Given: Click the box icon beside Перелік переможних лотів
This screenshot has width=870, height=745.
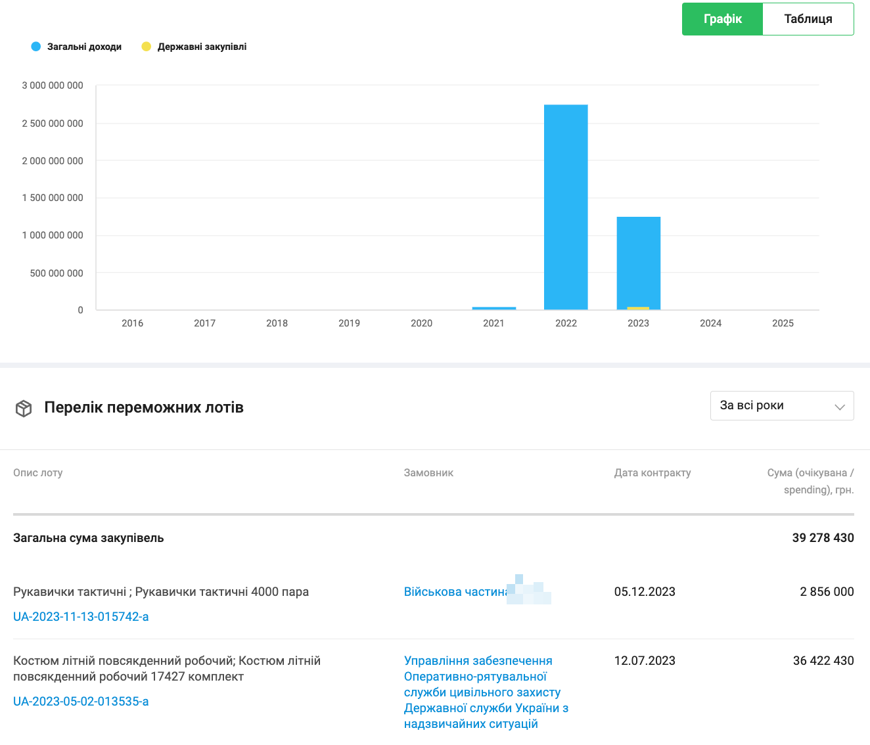Looking at the screenshot, I should click(x=24, y=409).
